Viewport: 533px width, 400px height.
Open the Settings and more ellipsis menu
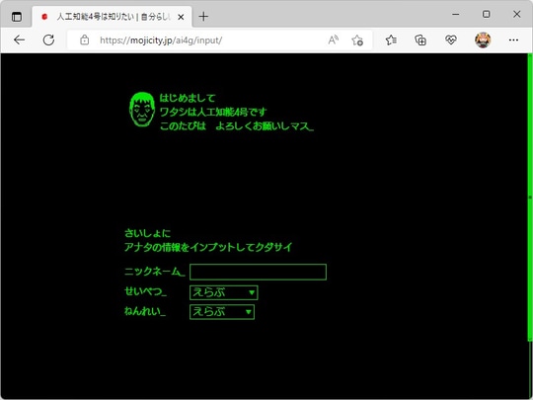[513, 40]
